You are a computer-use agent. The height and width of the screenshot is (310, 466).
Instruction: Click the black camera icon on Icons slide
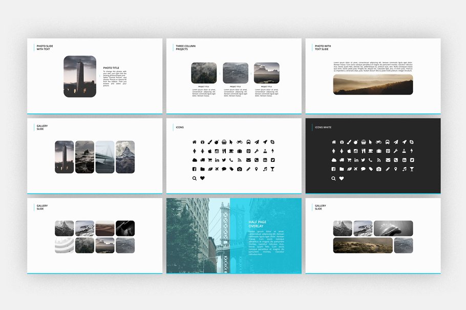tap(239, 169)
